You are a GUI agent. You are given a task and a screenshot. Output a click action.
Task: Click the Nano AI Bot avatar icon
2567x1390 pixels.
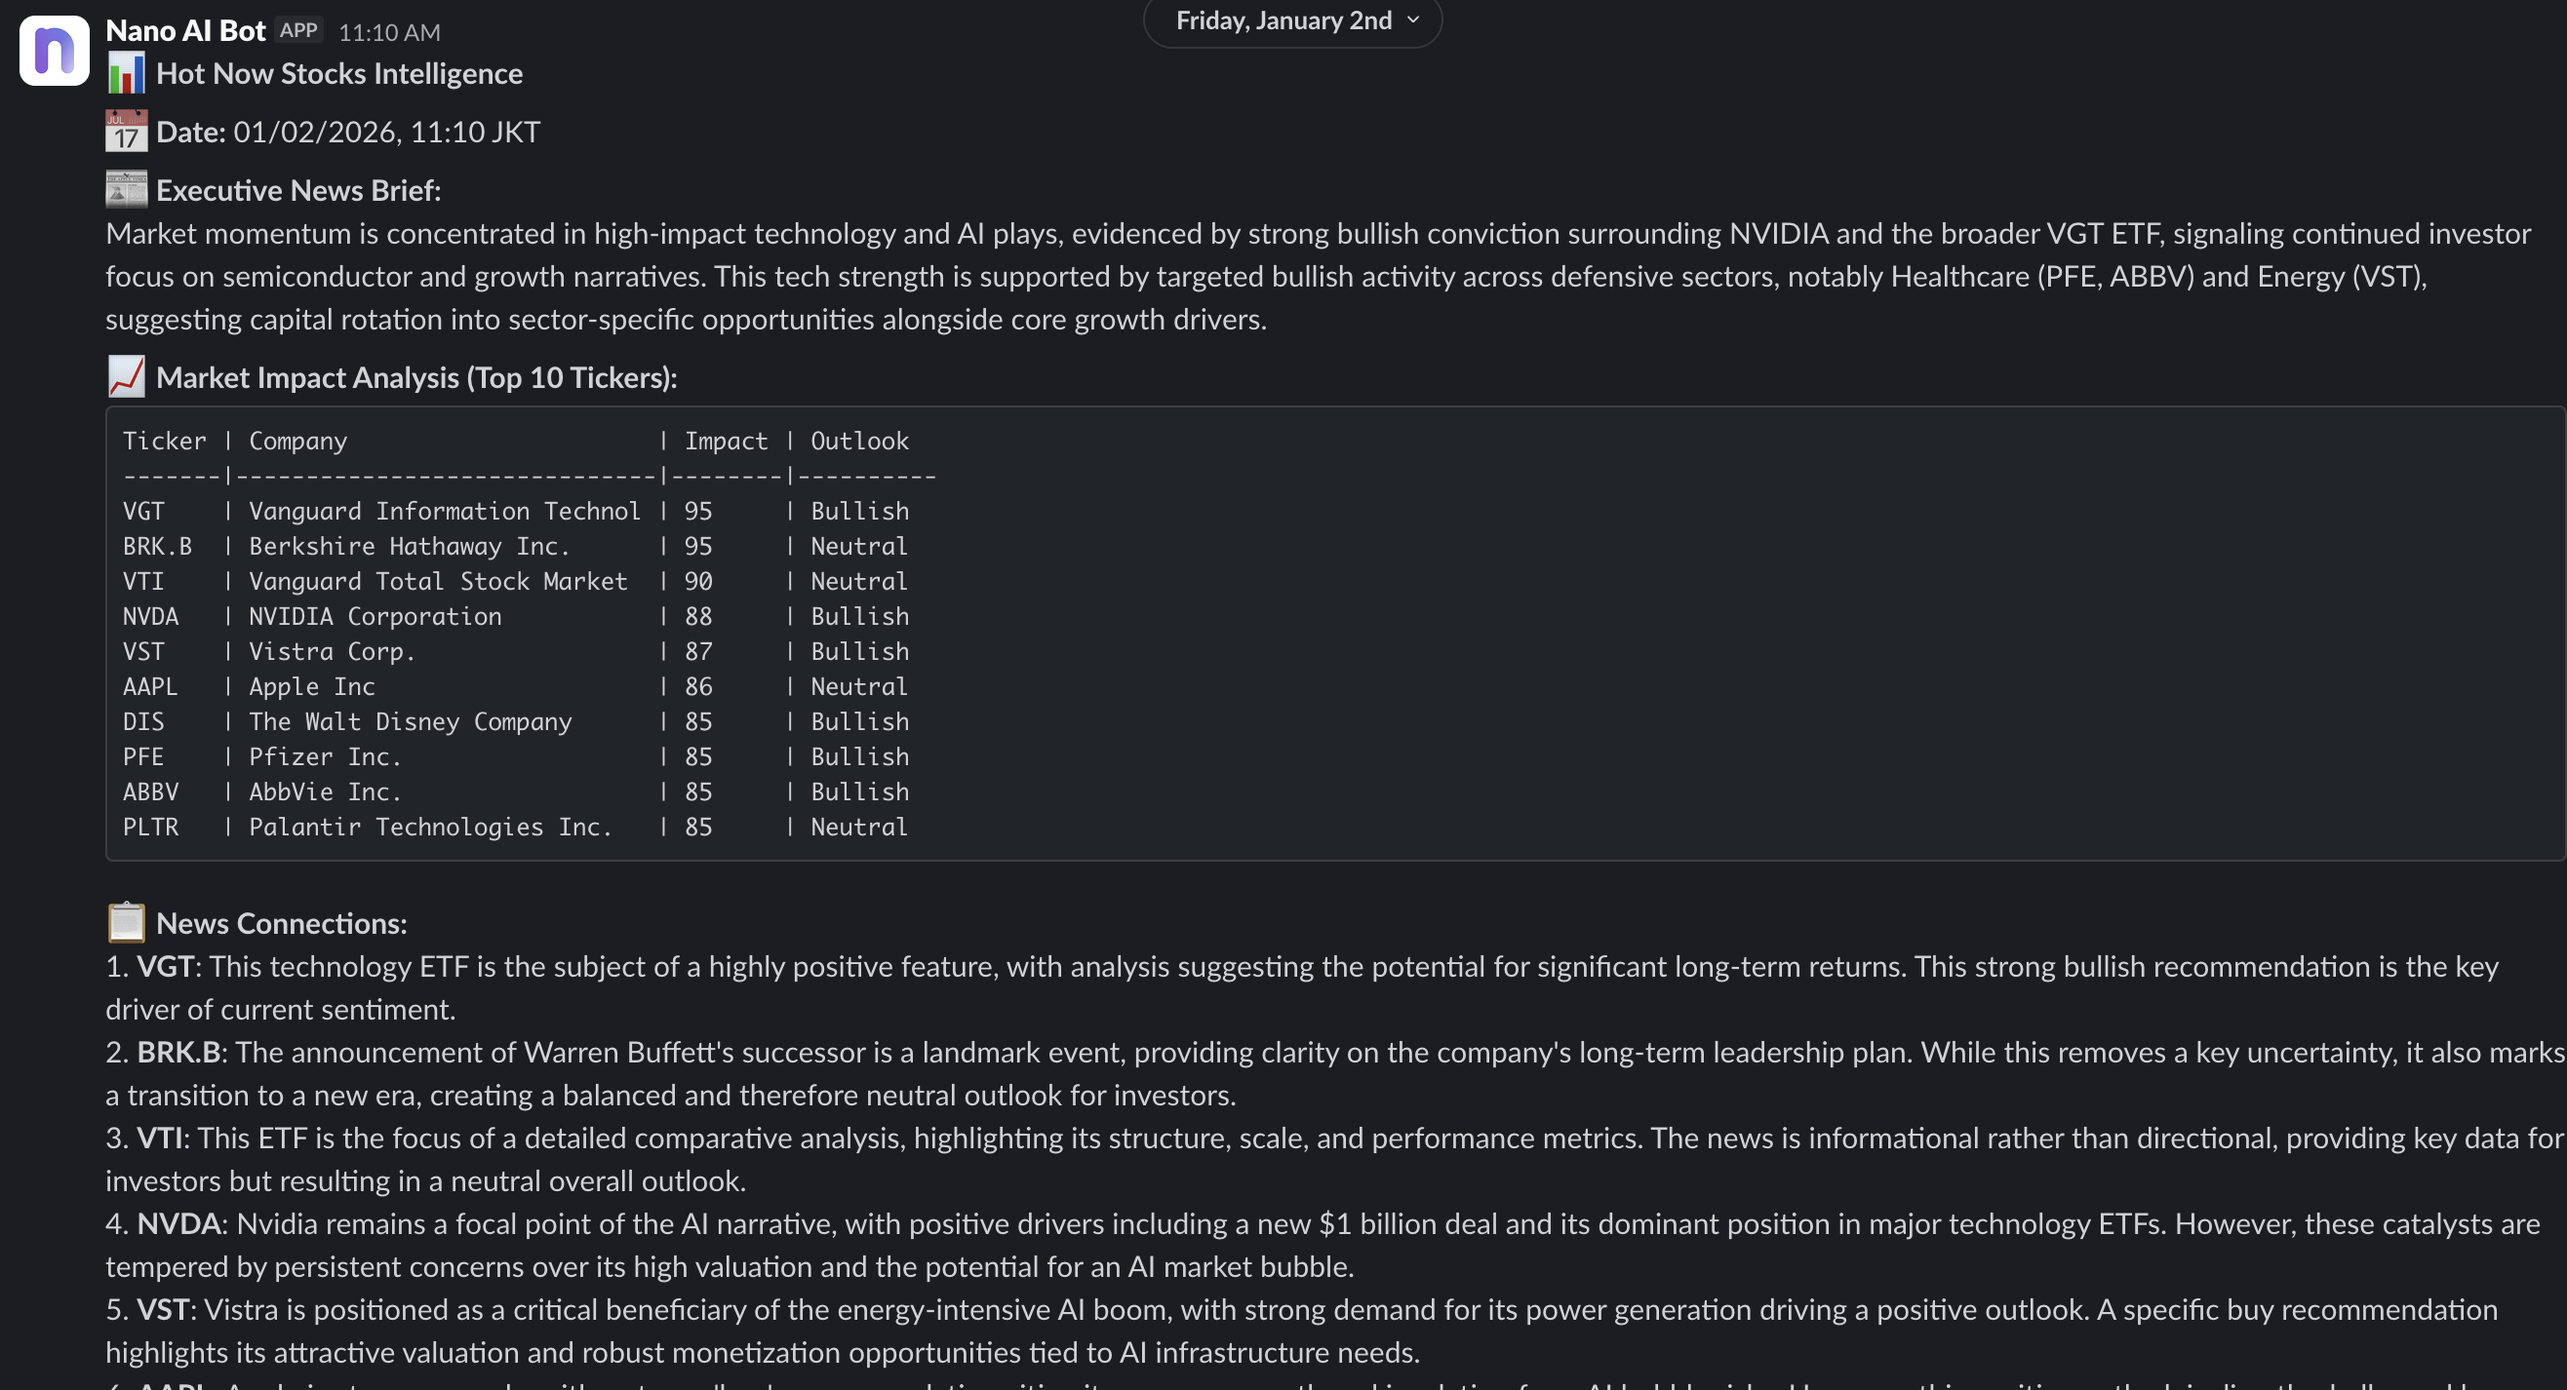(x=54, y=50)
